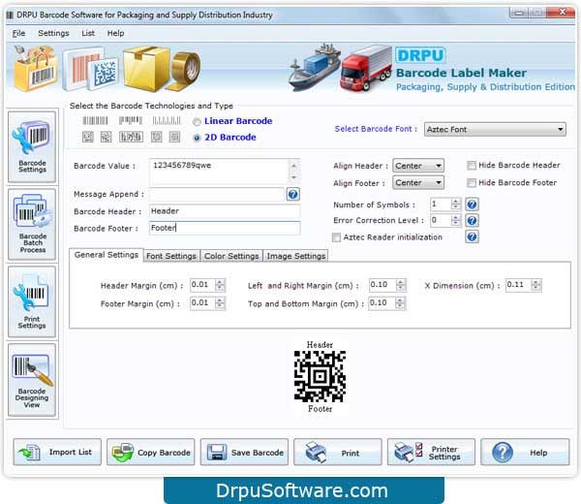Click Copy Barcode button
Viewport: 581px width, 504px height.
(150, 452)
